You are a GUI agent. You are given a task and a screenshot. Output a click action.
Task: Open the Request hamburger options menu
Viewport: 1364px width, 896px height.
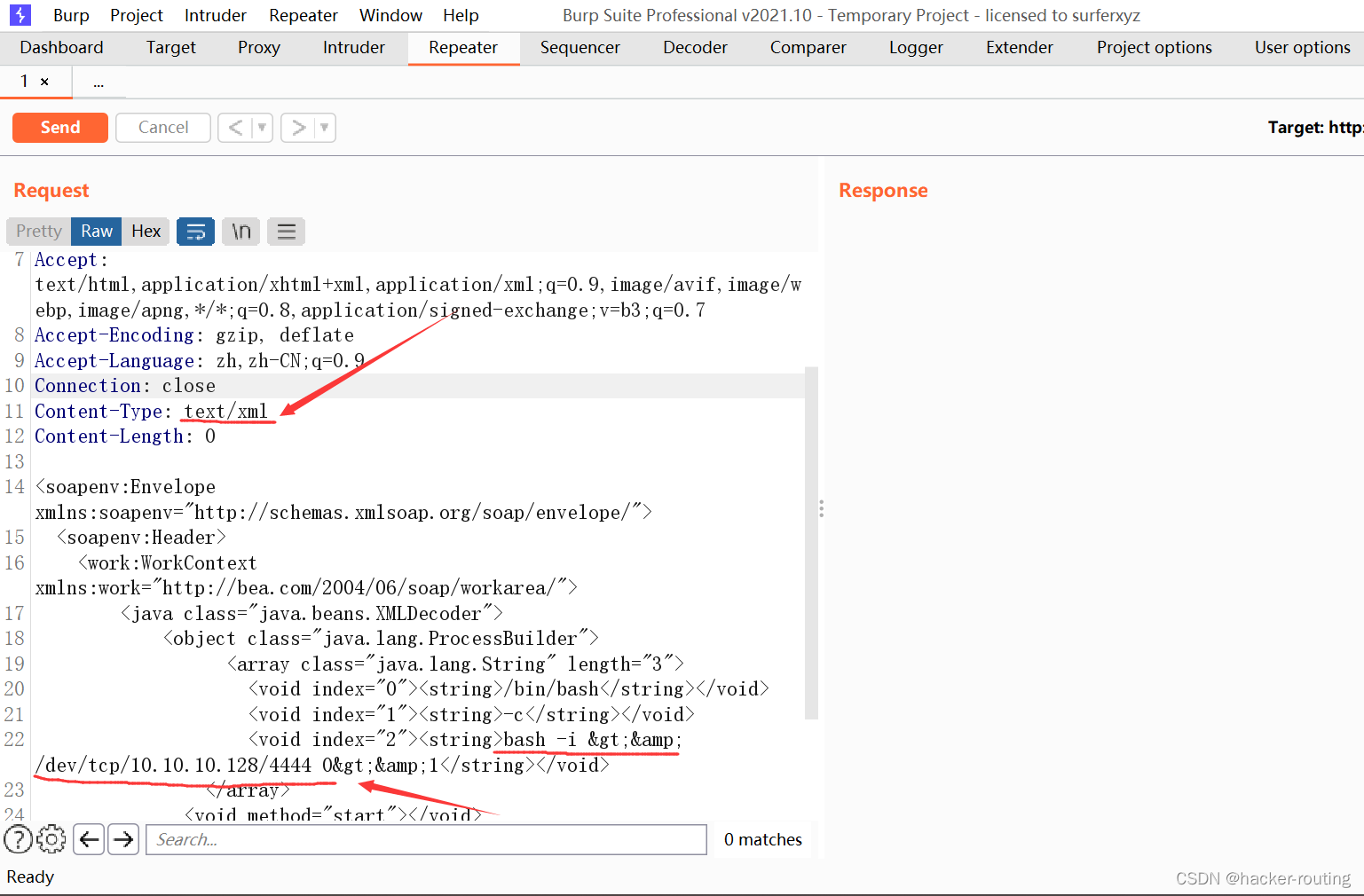tap(286, 232)
